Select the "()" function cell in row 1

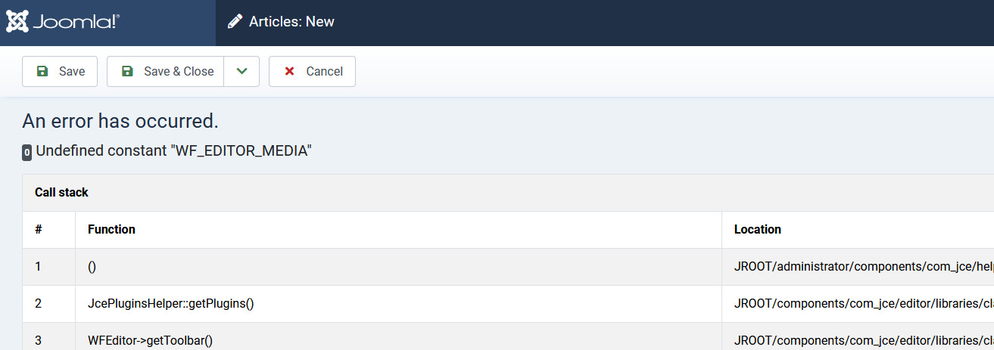(x=92, y=266)
